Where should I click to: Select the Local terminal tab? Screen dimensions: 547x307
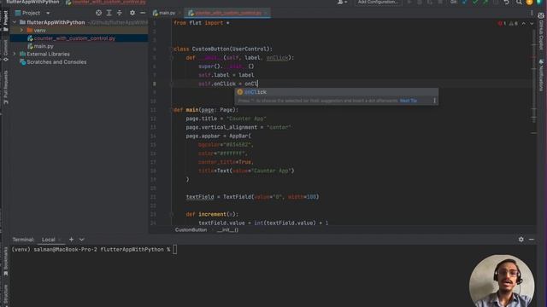click(48, 240)
